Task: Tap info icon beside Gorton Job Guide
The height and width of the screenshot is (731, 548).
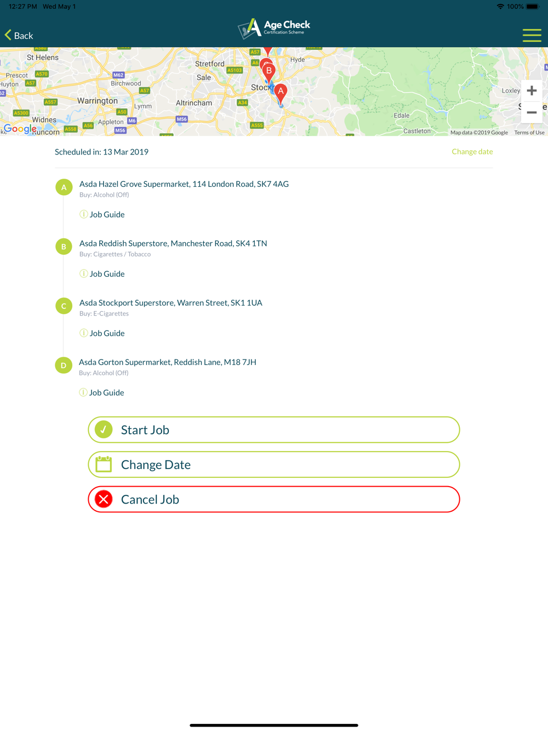Action: 83,392
